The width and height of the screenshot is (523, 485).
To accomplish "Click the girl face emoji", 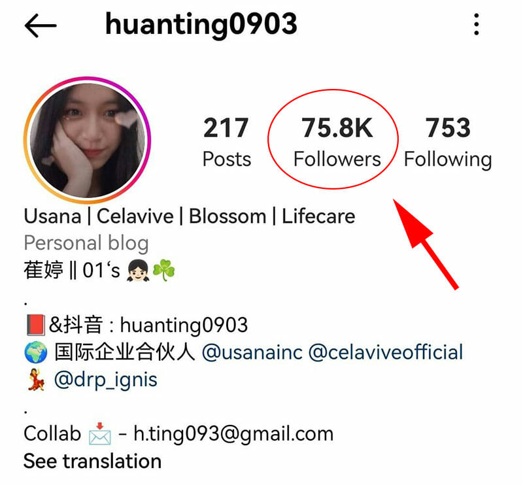I will [x=138, y=271].
